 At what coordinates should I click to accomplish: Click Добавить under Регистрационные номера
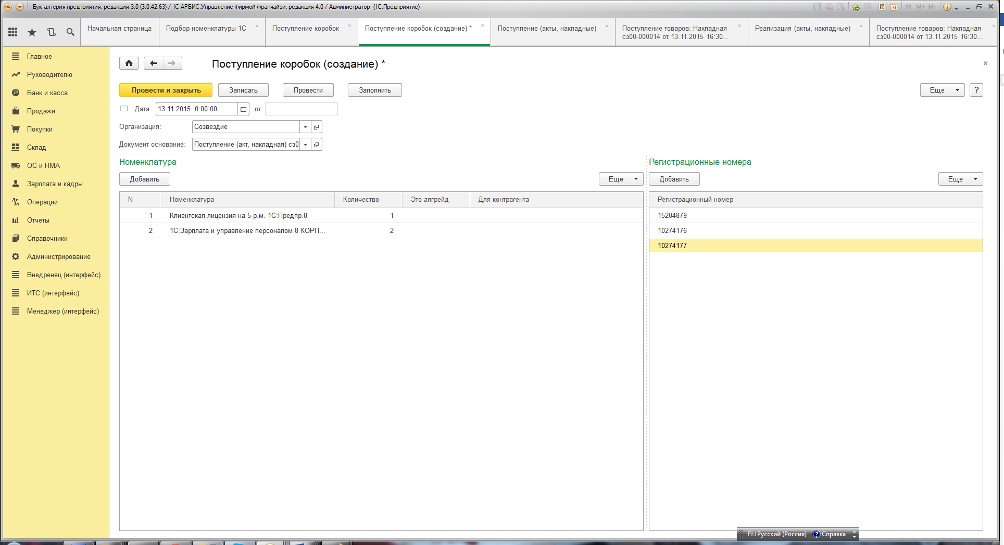pyautogui.click(x=674, y=179)
